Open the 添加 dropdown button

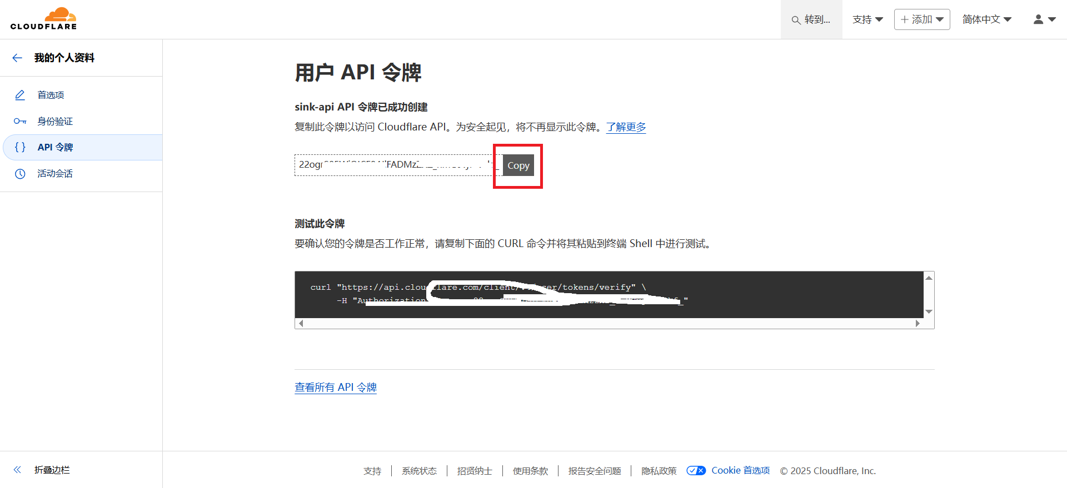(x=921, y=19)
